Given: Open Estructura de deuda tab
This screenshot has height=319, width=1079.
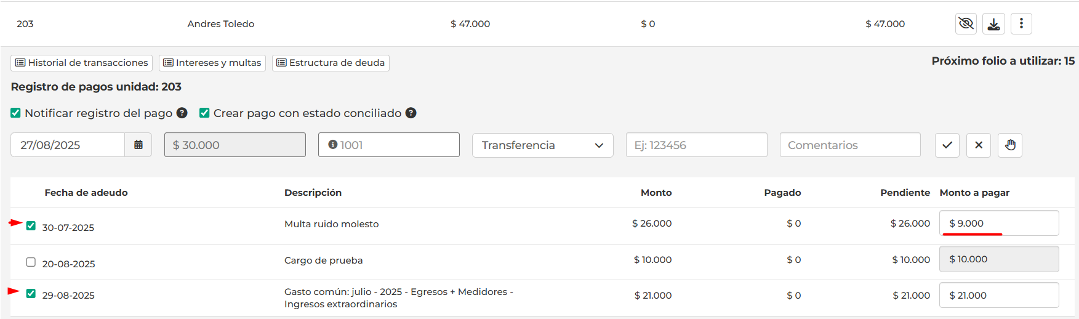Looking at the screenshot, I should point(331,63).
